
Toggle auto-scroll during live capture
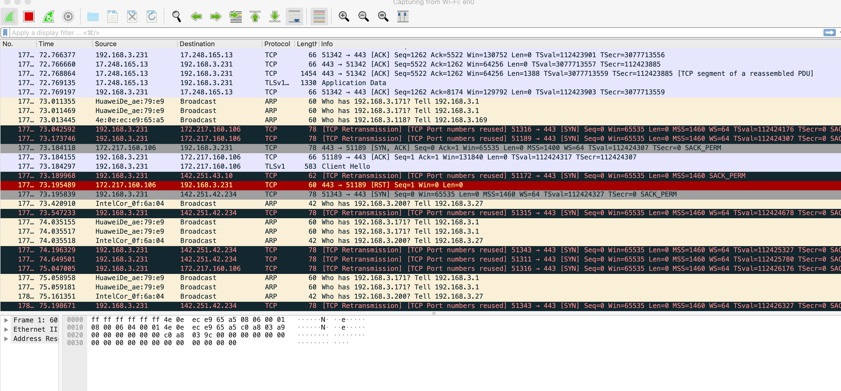click(x=294, y=16)
